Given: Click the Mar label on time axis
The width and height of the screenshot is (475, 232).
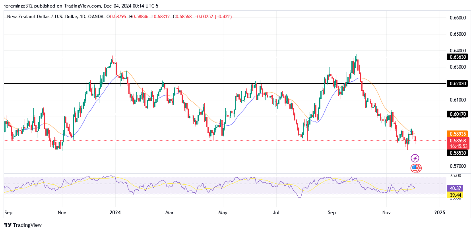Looking at the screenshot, I should coord(170,212).
